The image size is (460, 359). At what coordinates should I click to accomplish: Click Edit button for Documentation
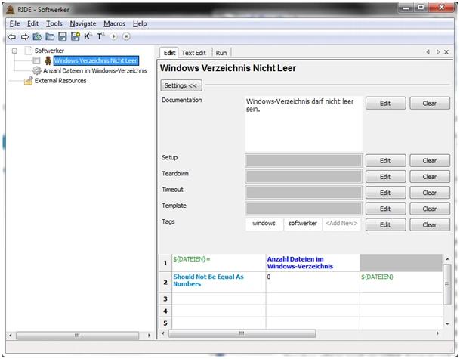(385, 104)
